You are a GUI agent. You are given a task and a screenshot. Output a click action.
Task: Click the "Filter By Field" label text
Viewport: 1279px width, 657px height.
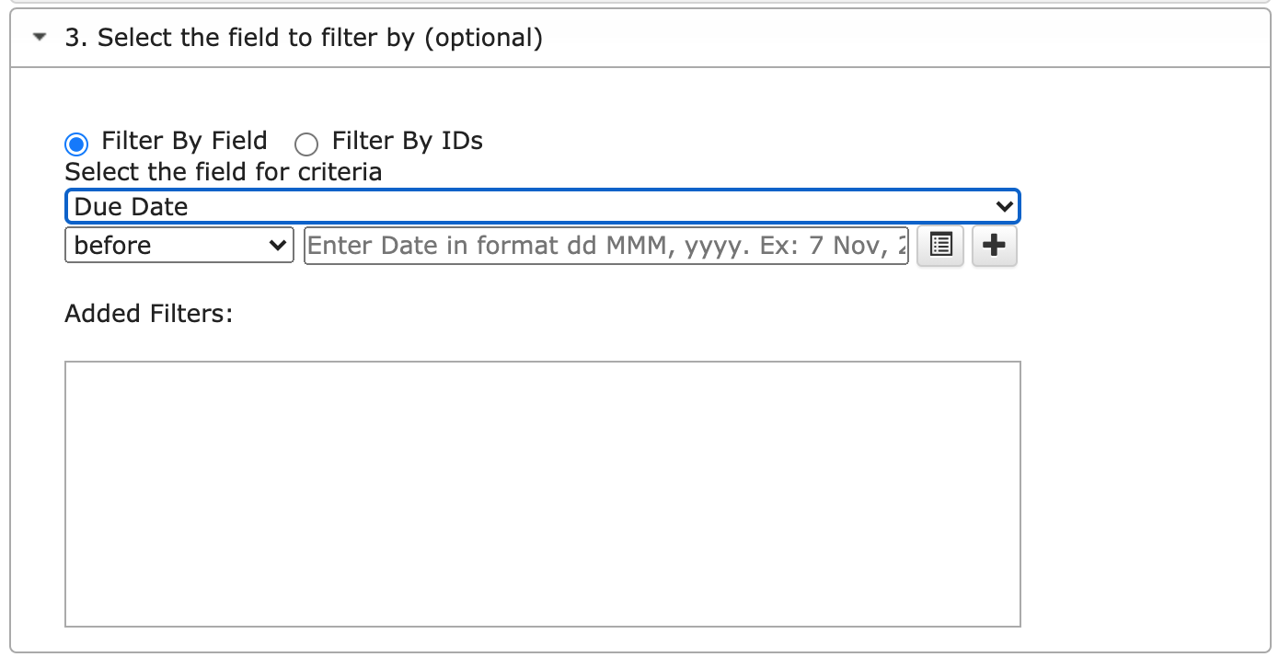184,141
